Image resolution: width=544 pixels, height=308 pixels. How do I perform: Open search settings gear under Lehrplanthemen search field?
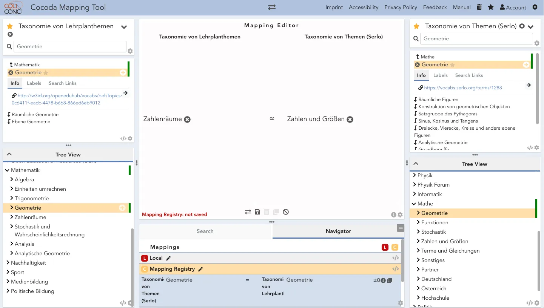[130, 51]
